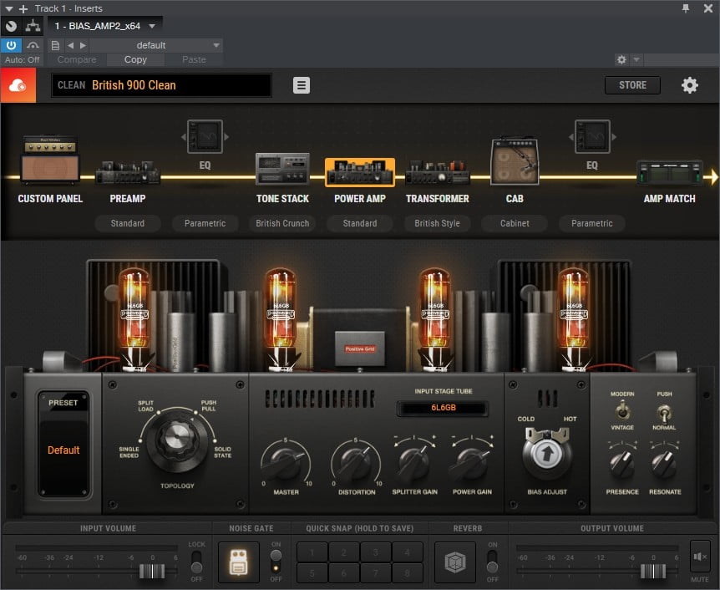Select Quick Snap slot 8

tap(408, 573)
